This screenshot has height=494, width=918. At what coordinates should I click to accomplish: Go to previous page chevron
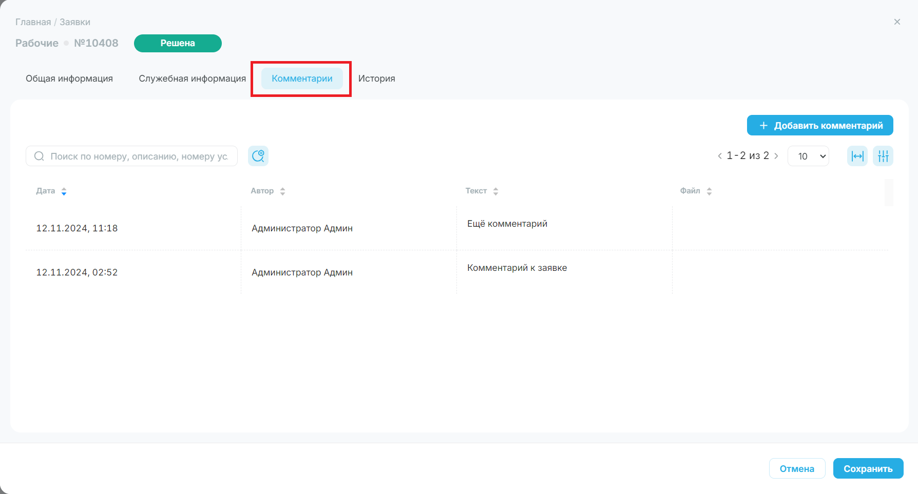(720, 156)
